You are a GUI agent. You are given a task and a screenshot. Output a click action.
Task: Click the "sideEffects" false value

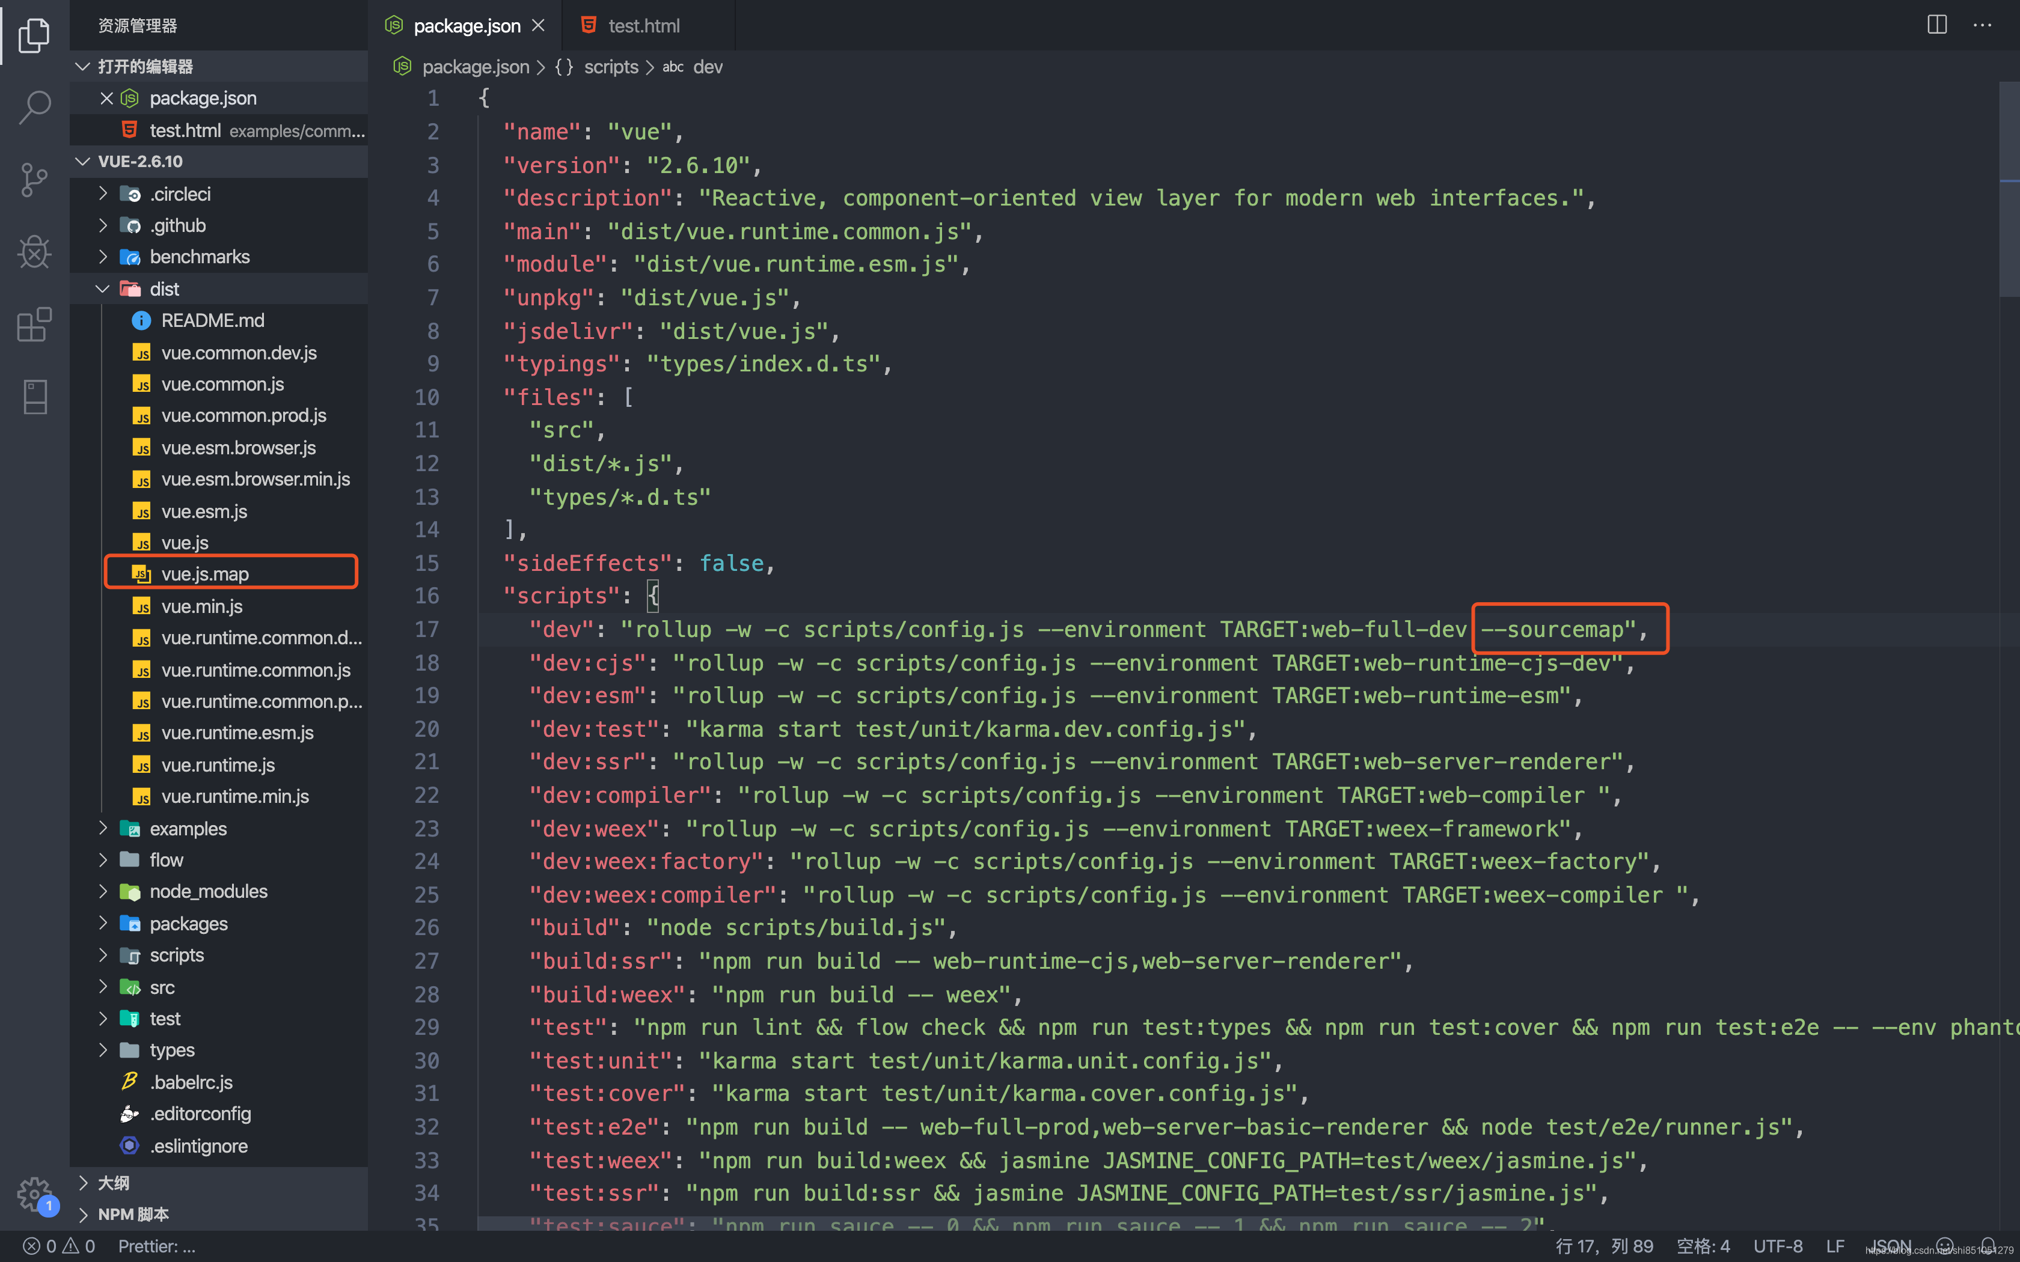coord(731,564)
